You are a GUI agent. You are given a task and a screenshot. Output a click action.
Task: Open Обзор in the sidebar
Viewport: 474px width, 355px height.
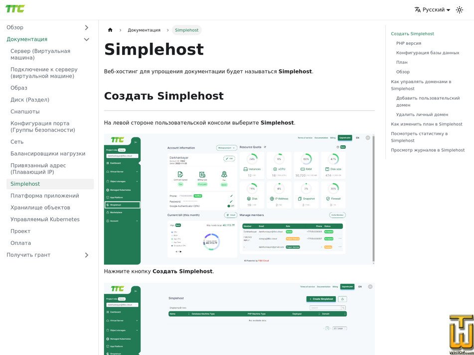[15, 27]
